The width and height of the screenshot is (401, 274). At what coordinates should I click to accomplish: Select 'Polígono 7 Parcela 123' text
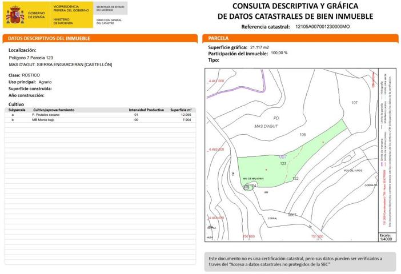[x=31, y=58]
